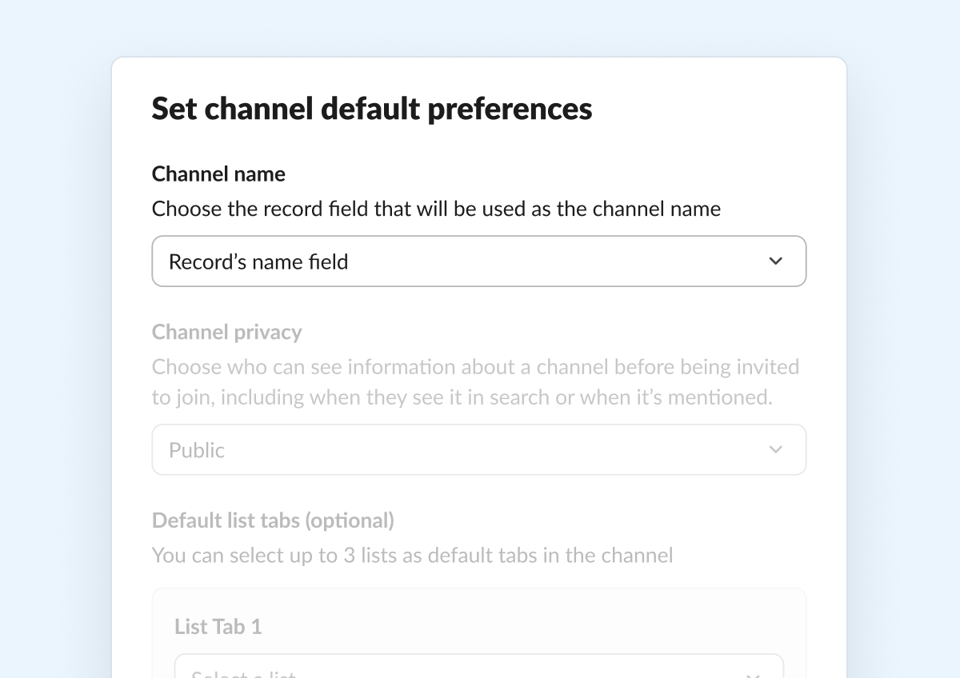
Task: Click the 'Set channel default preferences' heading
Action: click(x=372, y=109)
